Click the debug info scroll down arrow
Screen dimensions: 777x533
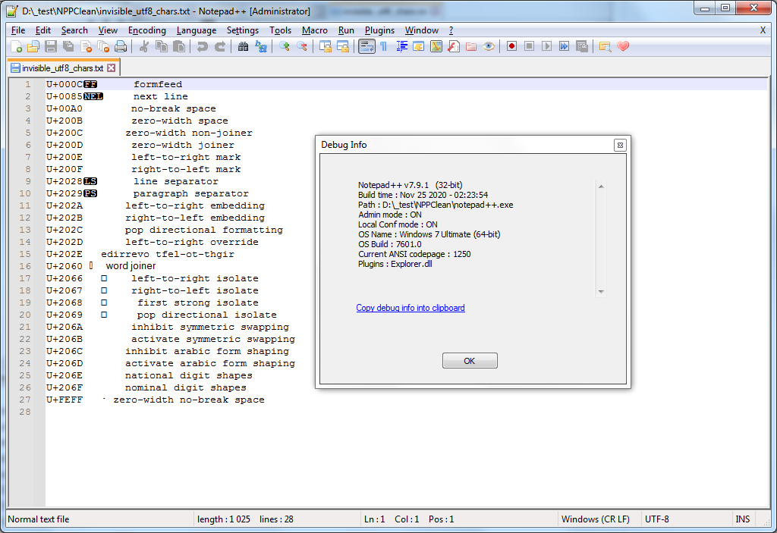(601, 292)
